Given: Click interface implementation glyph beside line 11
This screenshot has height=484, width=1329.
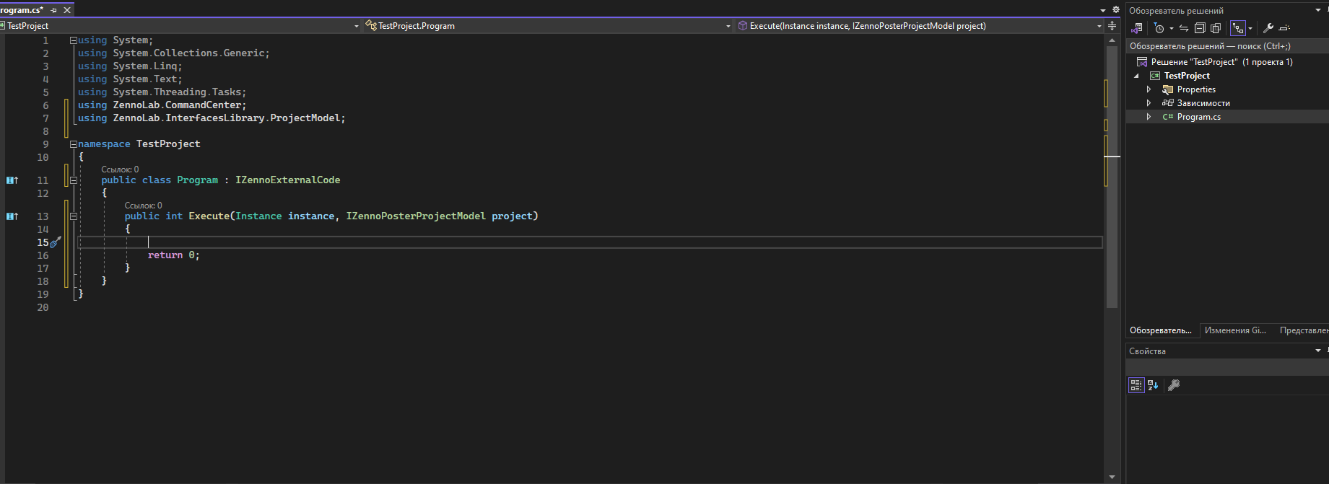Looking at the screenshot, I should (x=12, y=180).
